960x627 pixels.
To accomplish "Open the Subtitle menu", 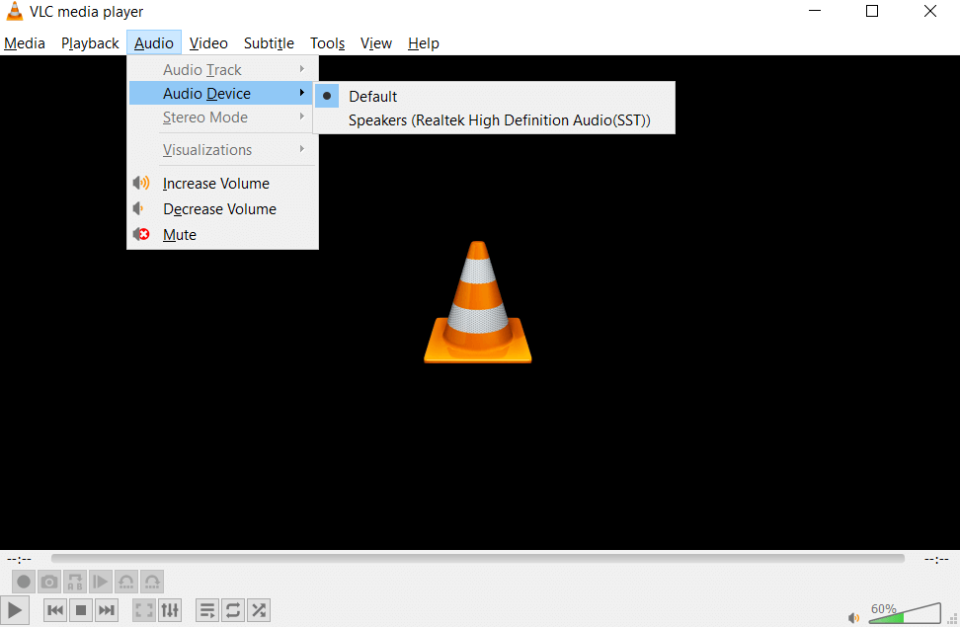I will click(268, 43).
